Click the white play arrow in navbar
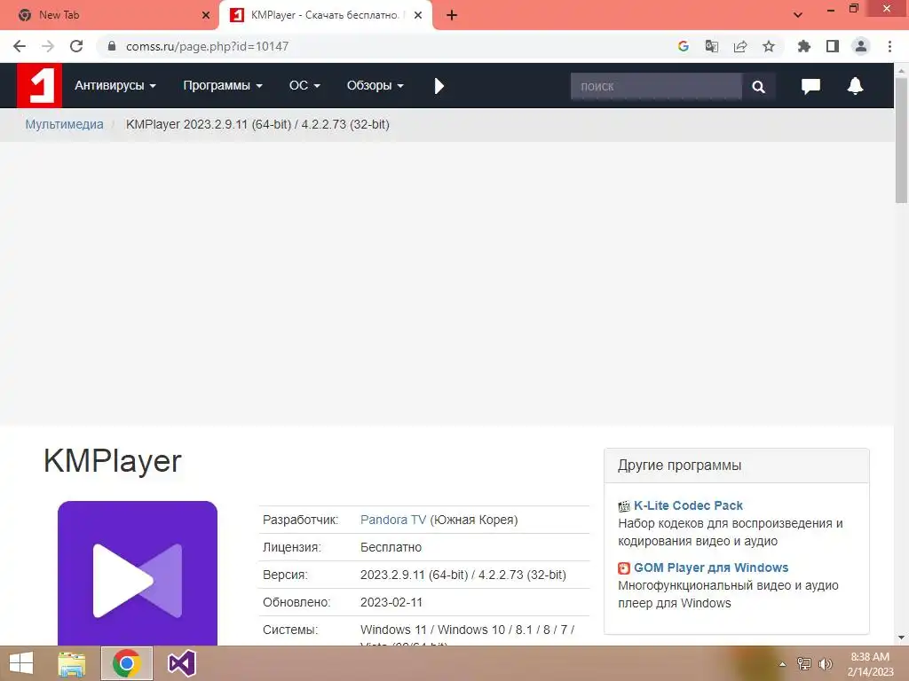The height and width of the screenshot is (681, 909). click(x=439, y=86)
